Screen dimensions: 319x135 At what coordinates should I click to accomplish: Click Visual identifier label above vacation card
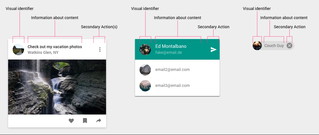click(x=20, y=9)
